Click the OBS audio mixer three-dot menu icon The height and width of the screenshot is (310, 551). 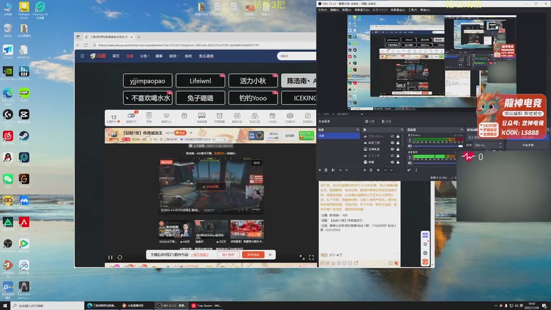(x=417, y=170)
